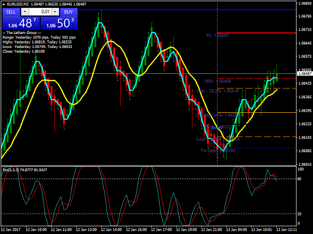Viewport: 313px width, 234px height.
Task: Select the solid red R1 resistance line
Action: 256,33
